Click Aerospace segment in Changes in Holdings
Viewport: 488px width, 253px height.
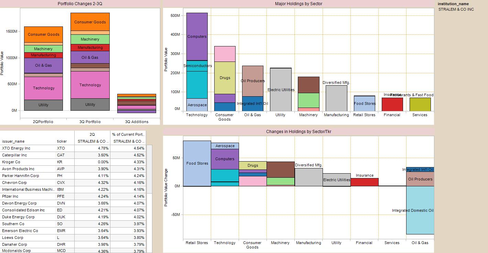tap(225, 146)
